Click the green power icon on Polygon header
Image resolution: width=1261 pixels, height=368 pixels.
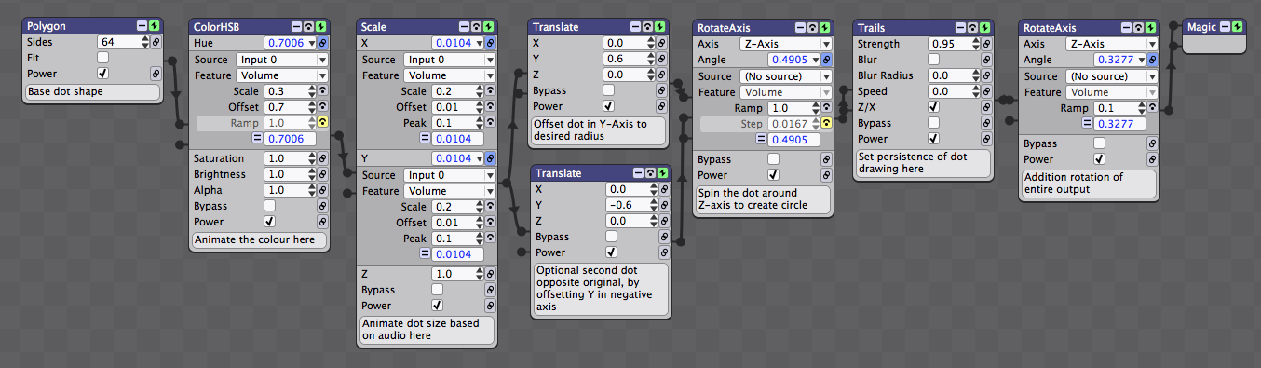pyautogui.click(x=154, y=27)
